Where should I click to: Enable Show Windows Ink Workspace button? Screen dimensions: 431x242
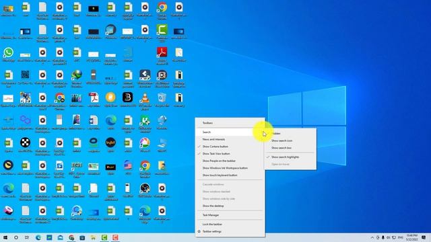[x=230, y=168]
